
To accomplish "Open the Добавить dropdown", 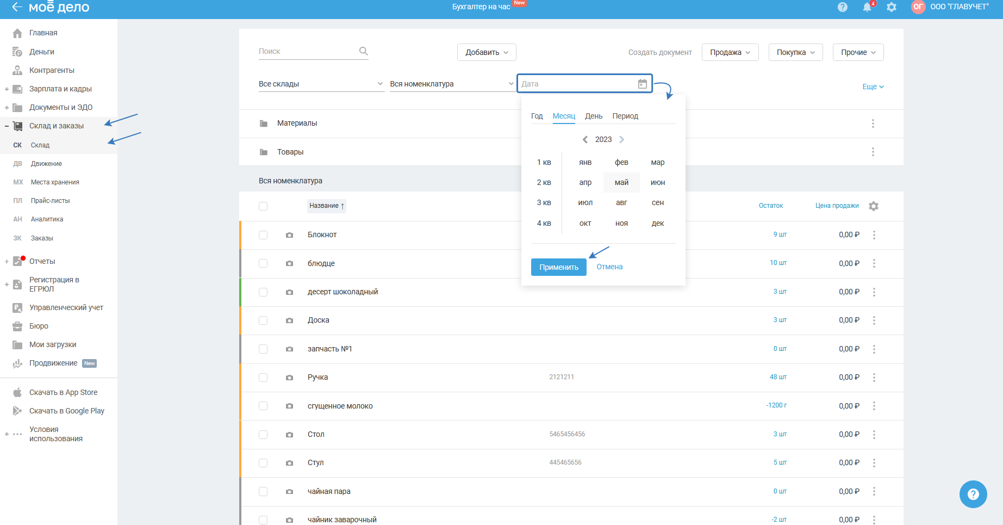I will 487,52.
